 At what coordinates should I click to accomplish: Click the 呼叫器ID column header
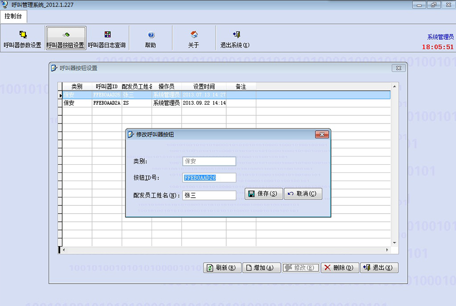[x=107, y=86]
